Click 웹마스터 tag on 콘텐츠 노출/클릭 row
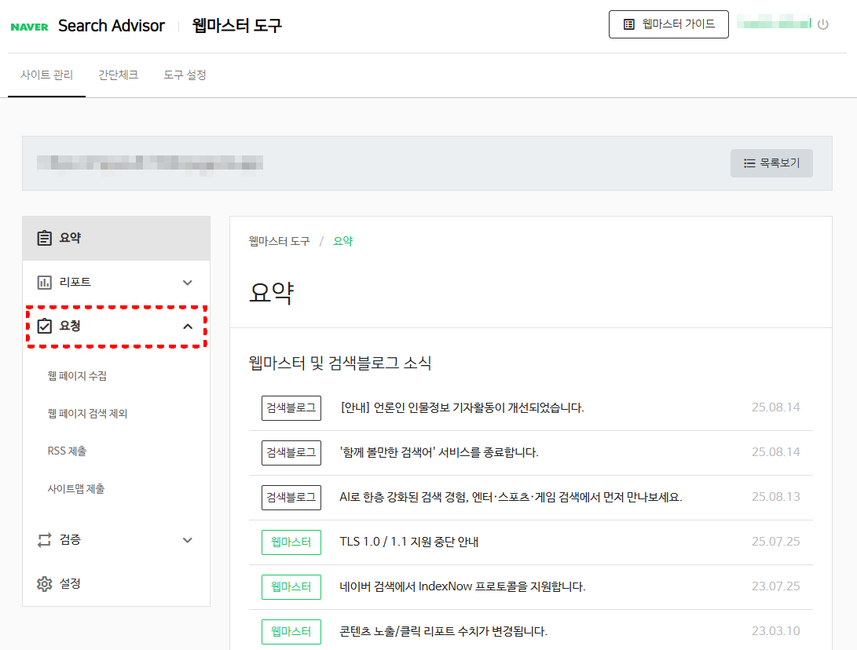 (291, 632)
